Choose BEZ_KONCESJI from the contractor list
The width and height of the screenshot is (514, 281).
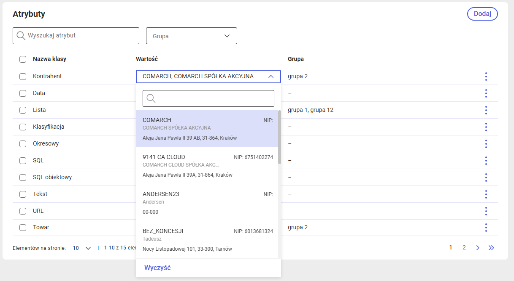click(x=207, y=240)
